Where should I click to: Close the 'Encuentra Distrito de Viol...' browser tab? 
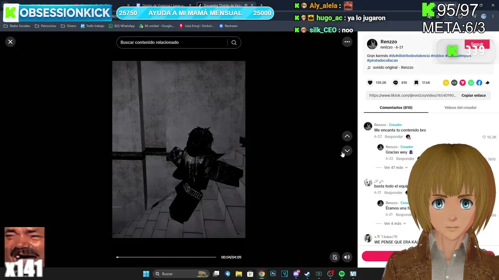(x=252, y=5)
